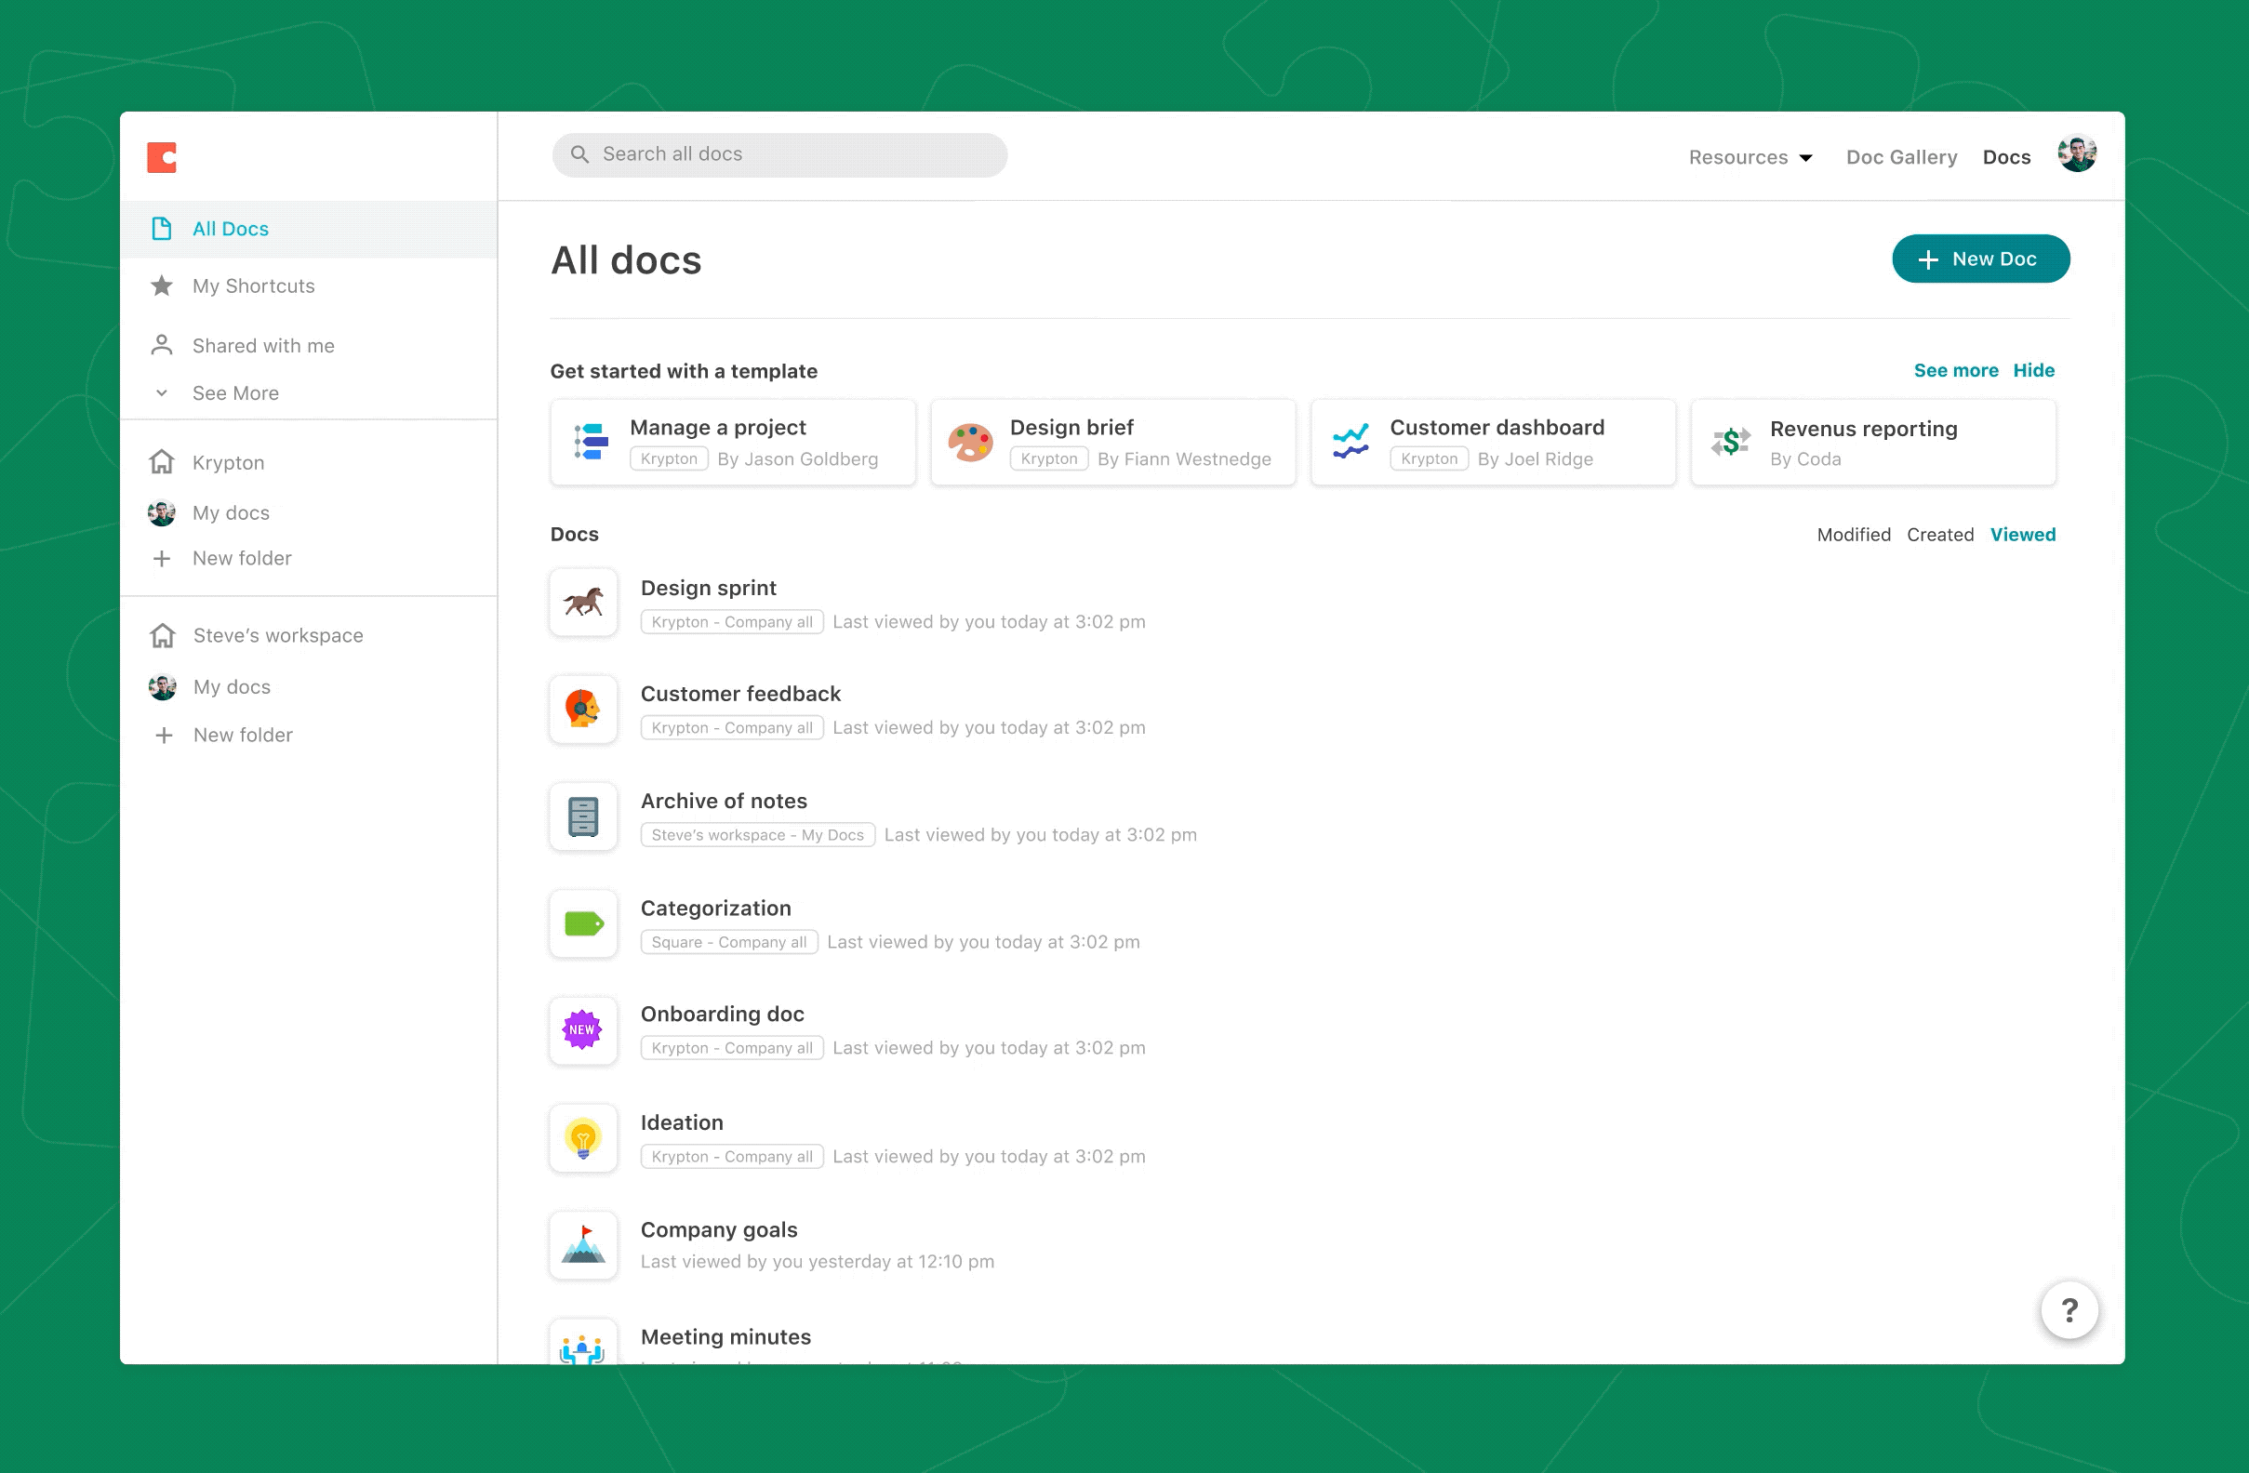The height and width of the screenshot is (1473, 2249).
Task: Click the Company goals mountain icon
Action: [x=583, y=1244]
